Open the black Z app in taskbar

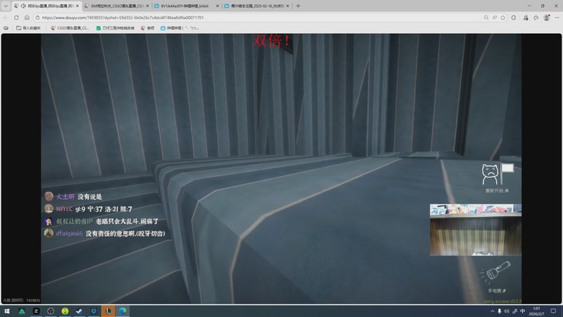tap(37, 311)
